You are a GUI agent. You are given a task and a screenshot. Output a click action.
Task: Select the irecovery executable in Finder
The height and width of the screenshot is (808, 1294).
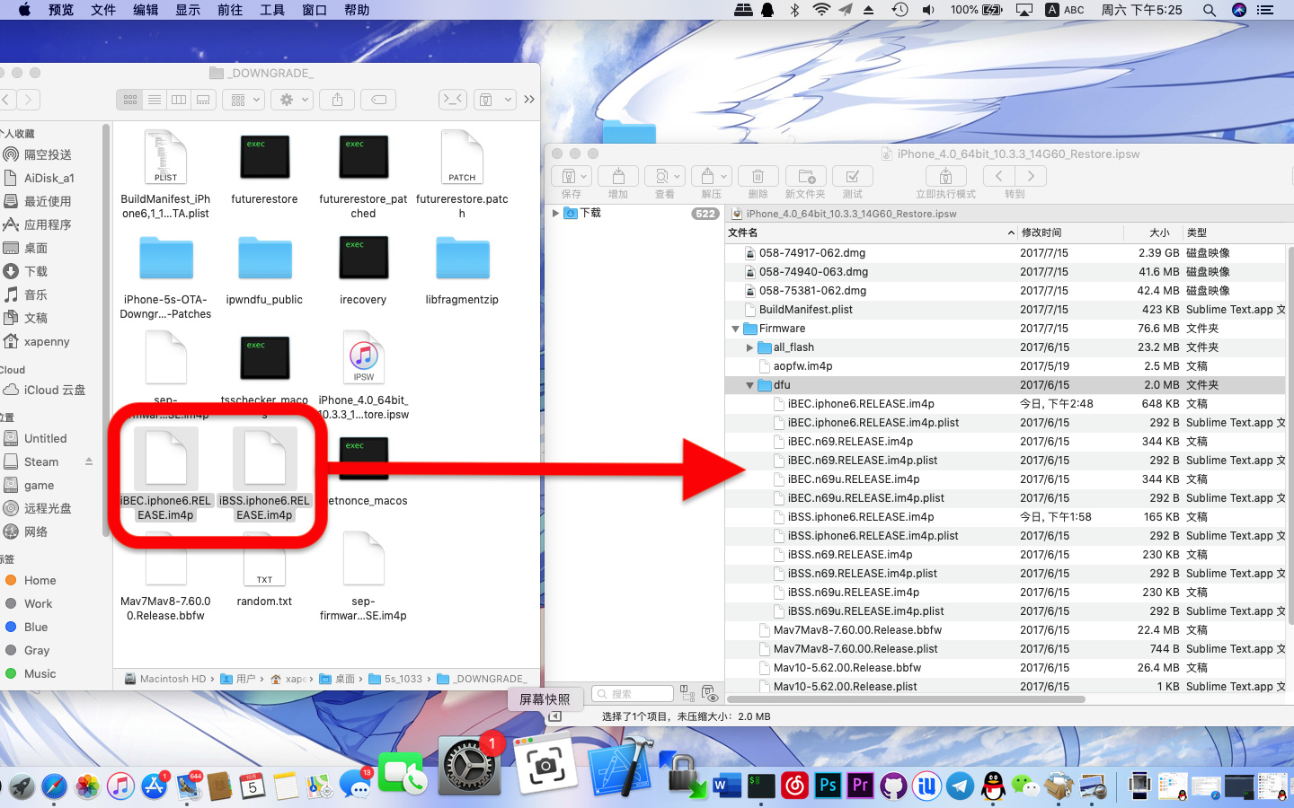point(363,270)
